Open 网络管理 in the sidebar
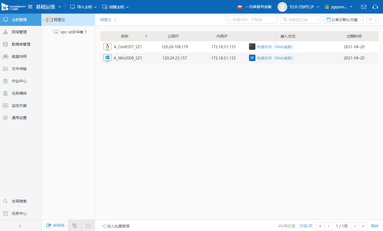 point(19,32)
